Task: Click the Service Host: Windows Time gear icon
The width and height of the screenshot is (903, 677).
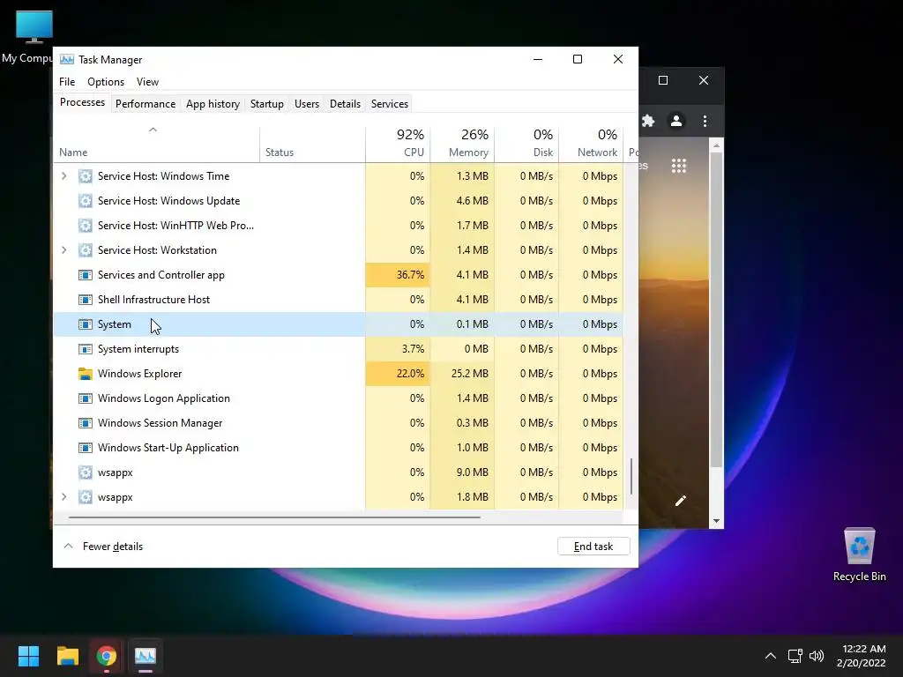Action: (x=86, y=176)
